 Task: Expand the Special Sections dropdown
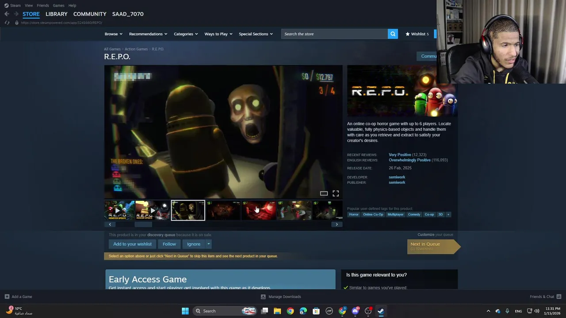[x=256, y=34]
